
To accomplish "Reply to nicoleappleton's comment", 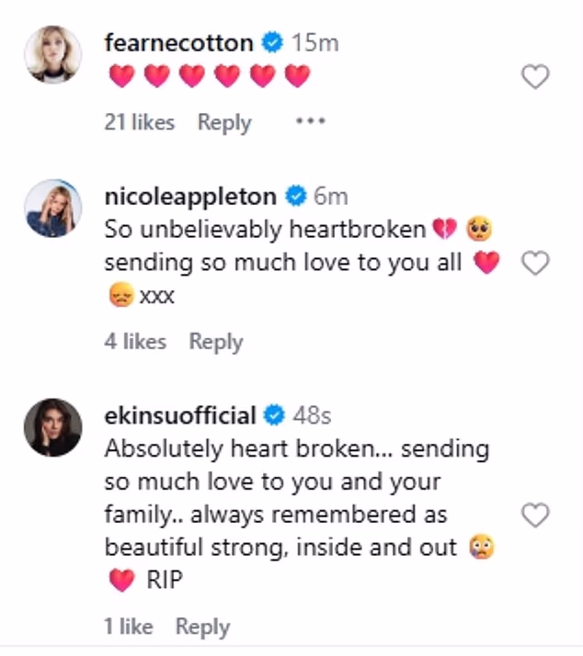I will tap(216, 342).
